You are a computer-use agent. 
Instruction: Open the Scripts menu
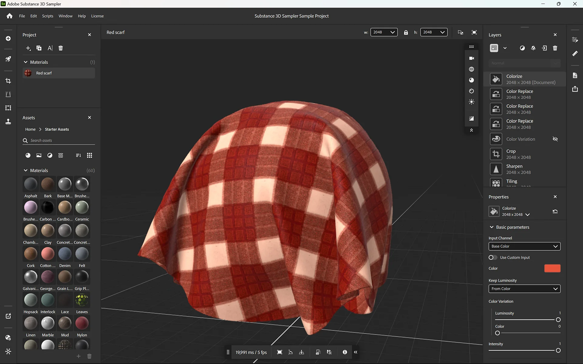tap(47, 16)
